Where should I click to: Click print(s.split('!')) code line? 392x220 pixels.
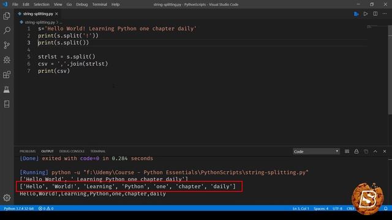68,35
